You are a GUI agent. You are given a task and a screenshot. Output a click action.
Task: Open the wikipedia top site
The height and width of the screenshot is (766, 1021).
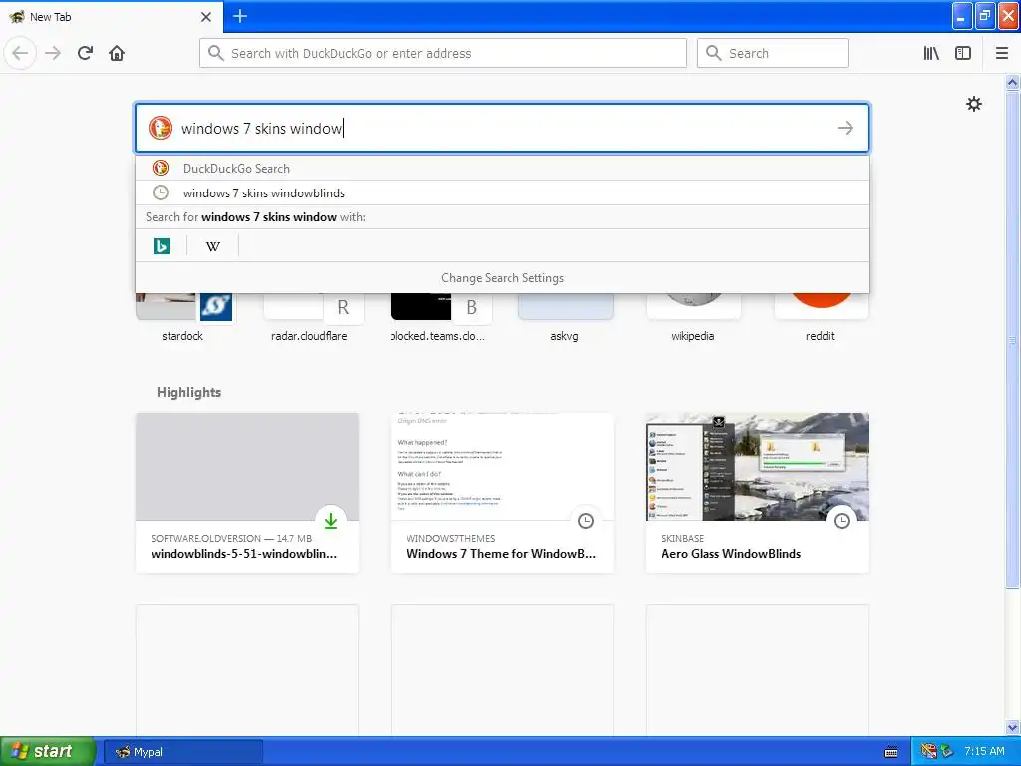click(x=693, y=318)
